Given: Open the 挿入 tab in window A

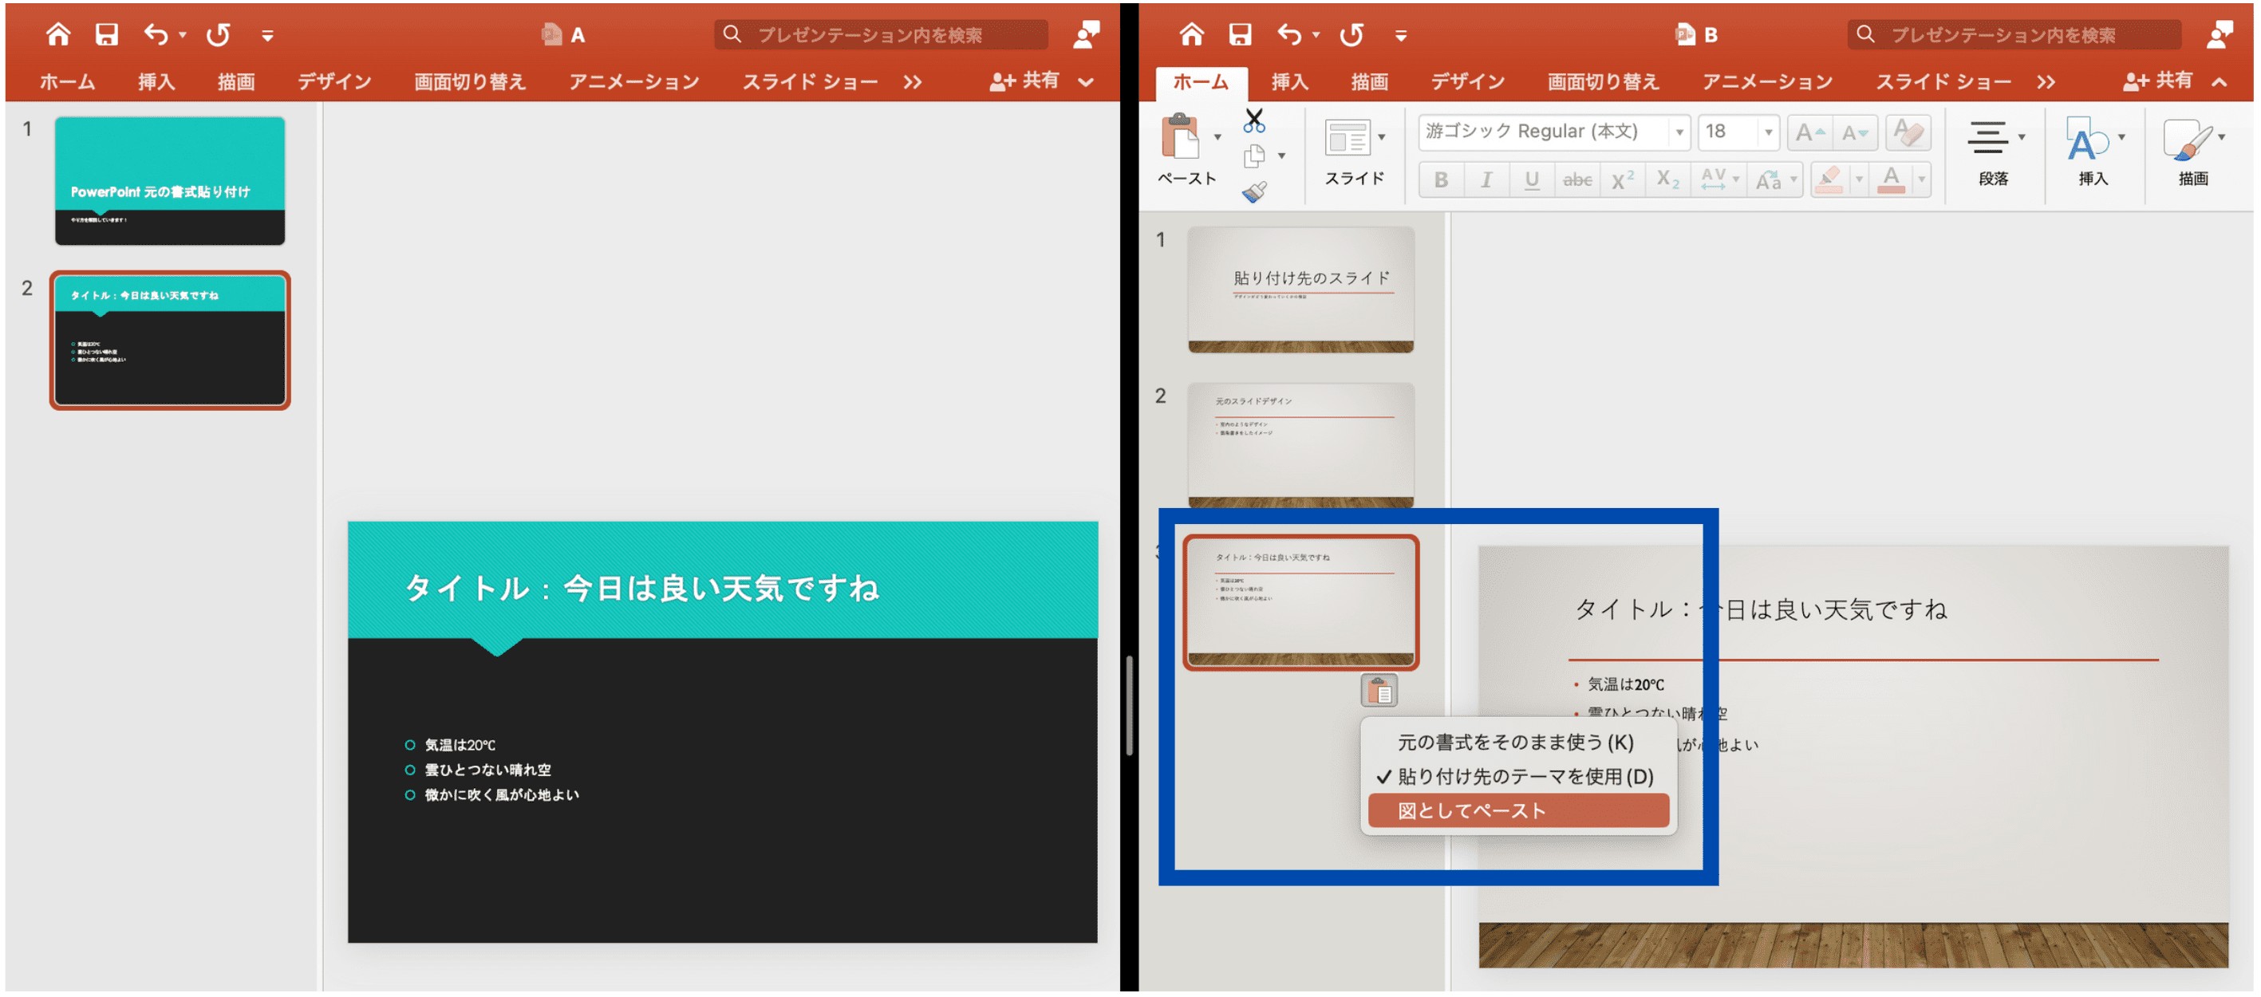Looking at the screenshot, I should tap(156, 81).
